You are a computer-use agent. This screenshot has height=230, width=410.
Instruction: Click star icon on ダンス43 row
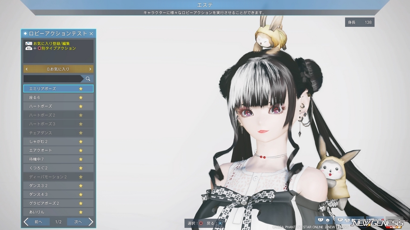click(81, 195)
